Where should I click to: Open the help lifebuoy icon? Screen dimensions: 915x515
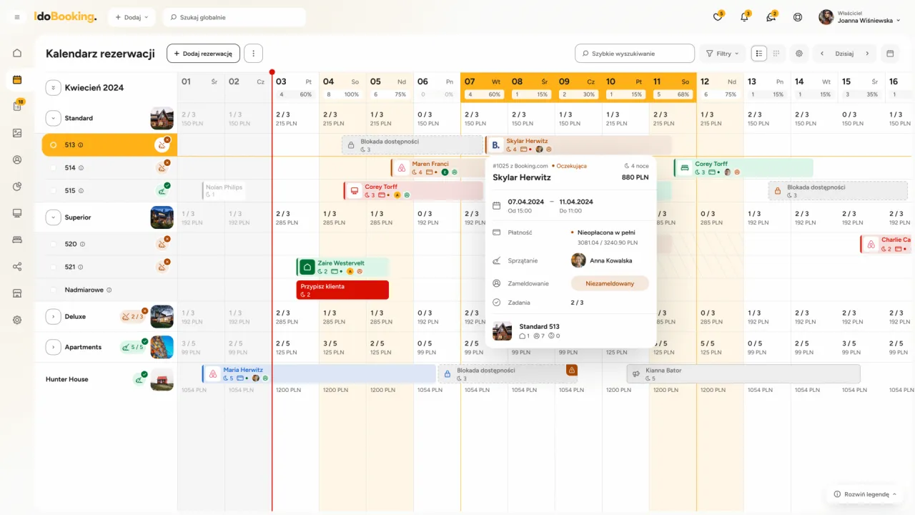coord(798,17)
